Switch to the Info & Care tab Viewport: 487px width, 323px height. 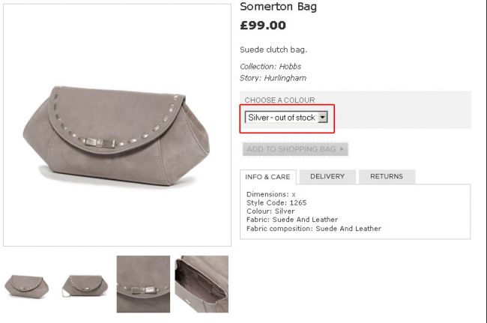click(x=268, y=177)
